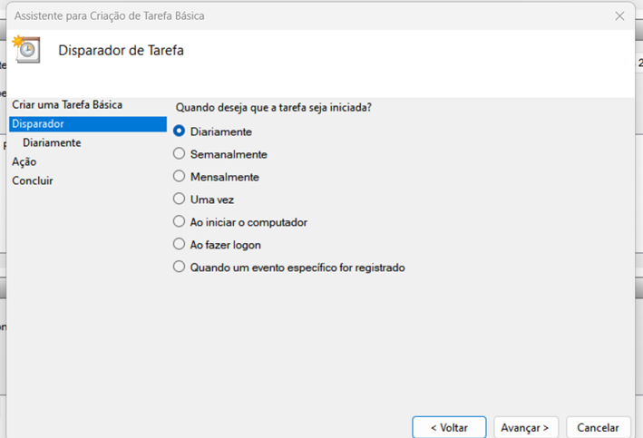Go to the Diariamente sub-step in sidebar

click(52, 143)
